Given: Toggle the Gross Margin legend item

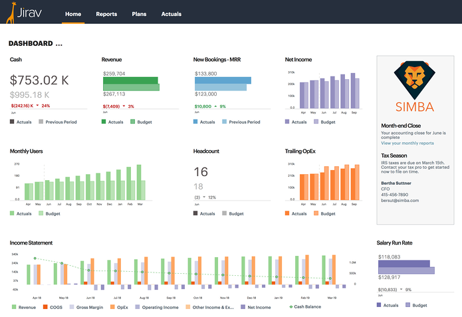Looking at the screenshot, I should tap(86, 307).
